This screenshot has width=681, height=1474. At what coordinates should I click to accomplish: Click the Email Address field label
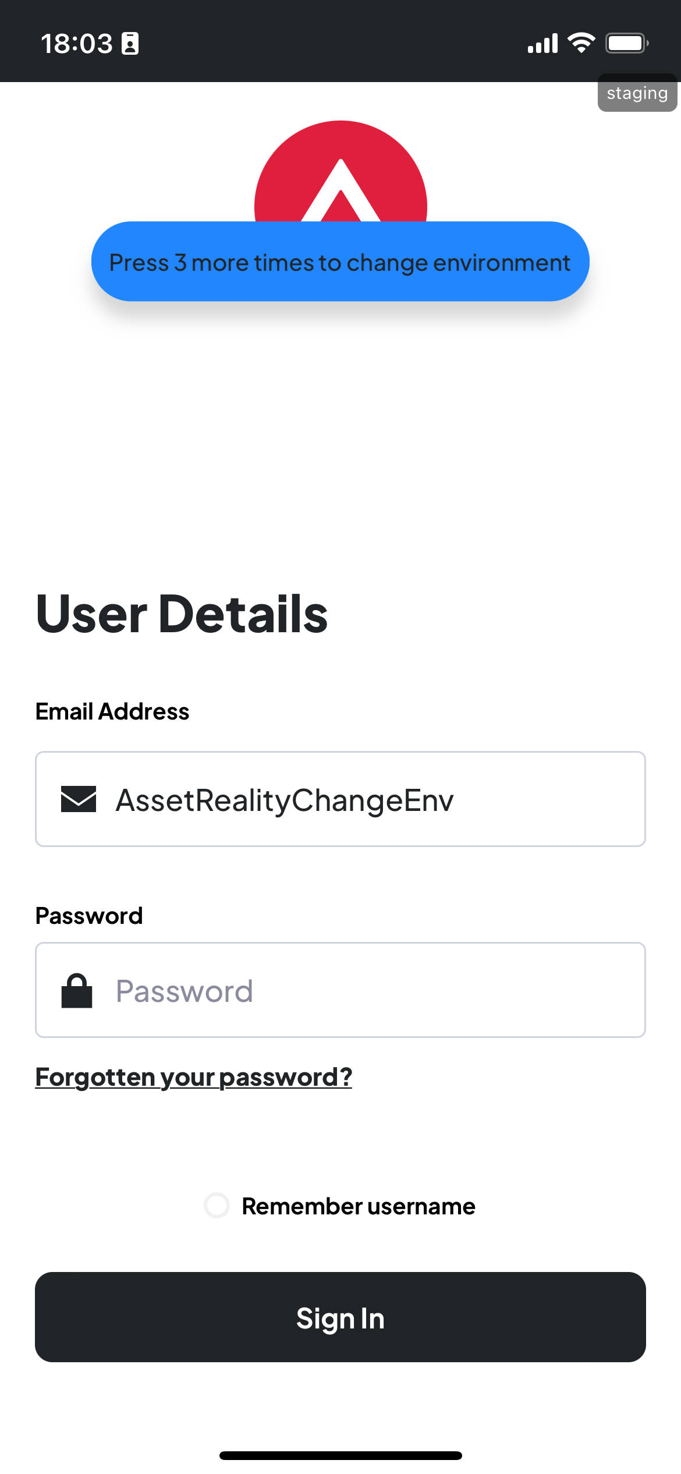112,711
